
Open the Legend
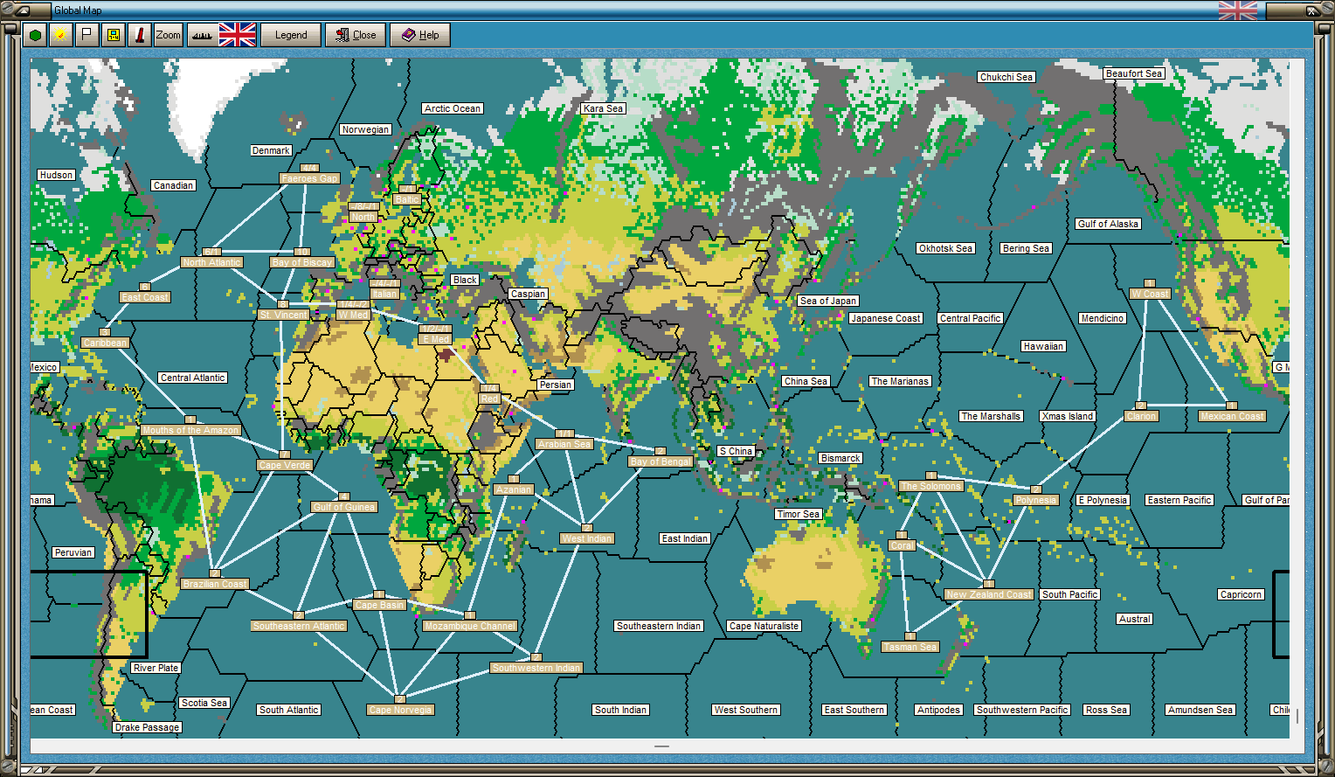(291, 35)
